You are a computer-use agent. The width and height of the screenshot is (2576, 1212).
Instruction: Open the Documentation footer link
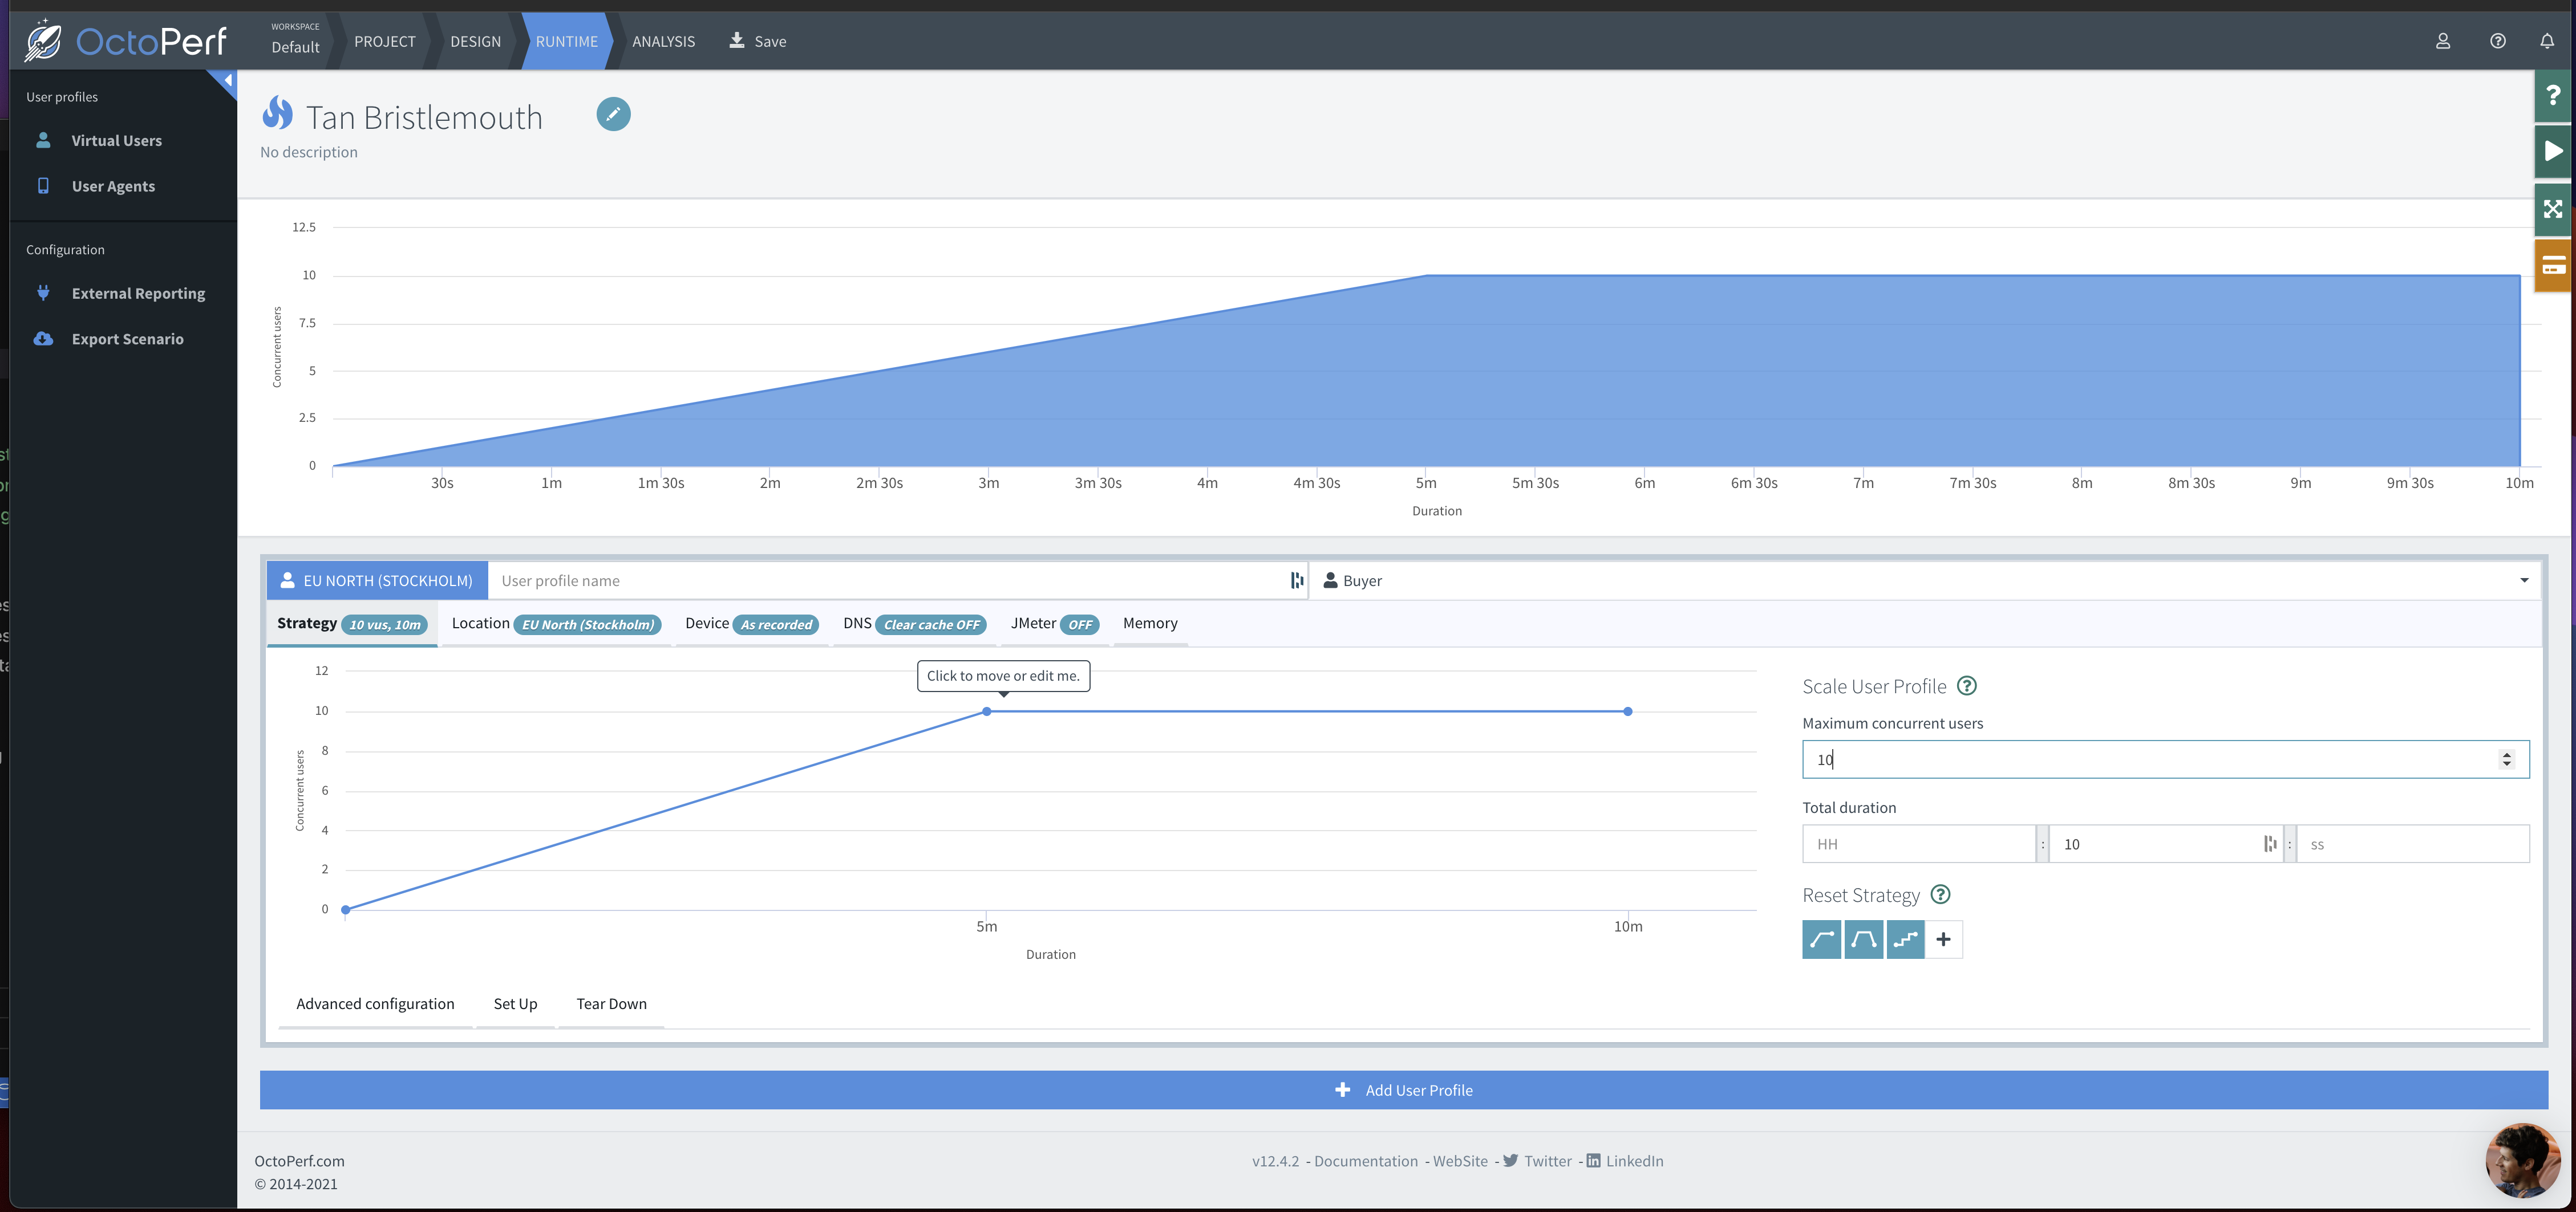[1365, 1161]
